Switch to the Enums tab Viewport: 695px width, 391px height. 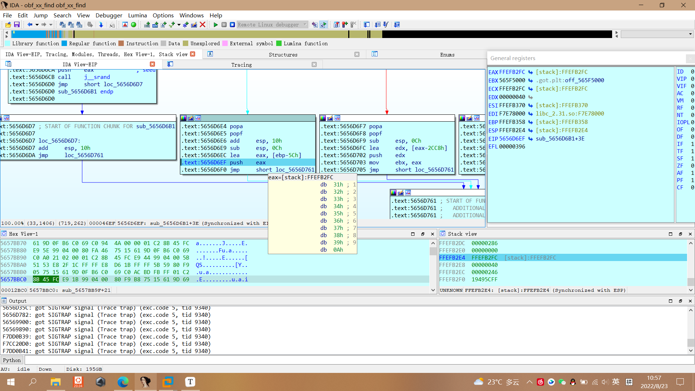pyautogui.click(x=447, y=55)
